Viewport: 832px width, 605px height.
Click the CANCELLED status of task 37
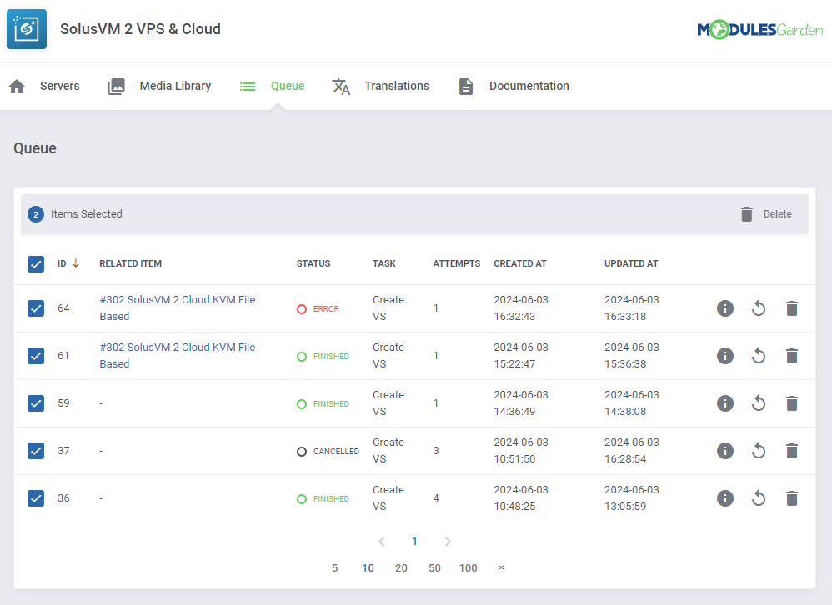click(328, 451)
